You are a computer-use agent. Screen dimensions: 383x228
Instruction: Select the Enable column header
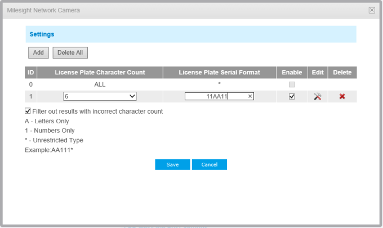(x=292, y=73)
